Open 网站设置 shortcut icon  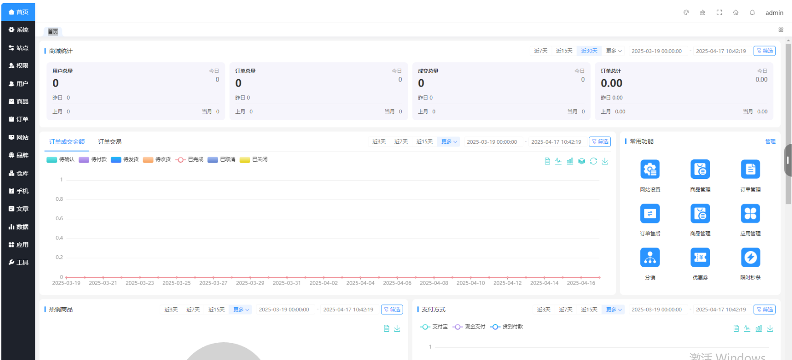pyautogui.click(x=650, y=169)
